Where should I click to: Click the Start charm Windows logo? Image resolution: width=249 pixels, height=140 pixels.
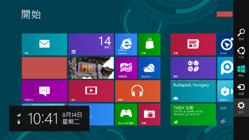point(241,71)
